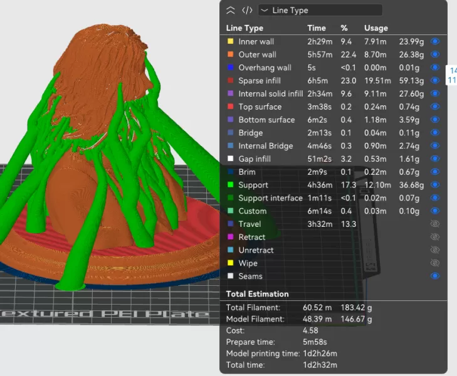457x376 pixels.
Task: Click the red Top surface swatch
Action: pyautogui.click(x=230, y=107)
